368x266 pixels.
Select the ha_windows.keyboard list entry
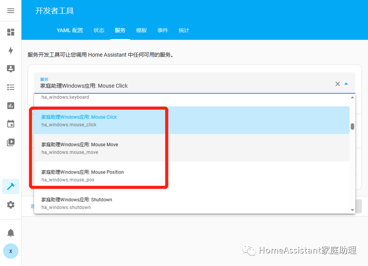(x=192, y=100)
